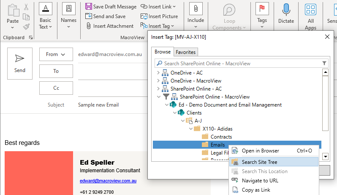Open the edward@macroview.com.au signature link
This screenshot has height=195, width=337.
tap(108, 181)
